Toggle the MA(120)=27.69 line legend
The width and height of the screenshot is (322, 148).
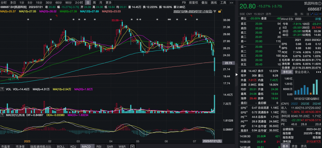pyautogui.click(x=89, y=12)
